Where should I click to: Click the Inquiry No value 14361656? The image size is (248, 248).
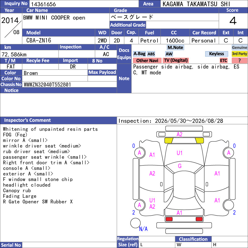pyautogui.click(x=43, y=4)
